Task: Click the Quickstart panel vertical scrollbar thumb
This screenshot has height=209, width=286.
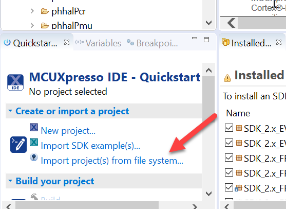Action: 208,97
